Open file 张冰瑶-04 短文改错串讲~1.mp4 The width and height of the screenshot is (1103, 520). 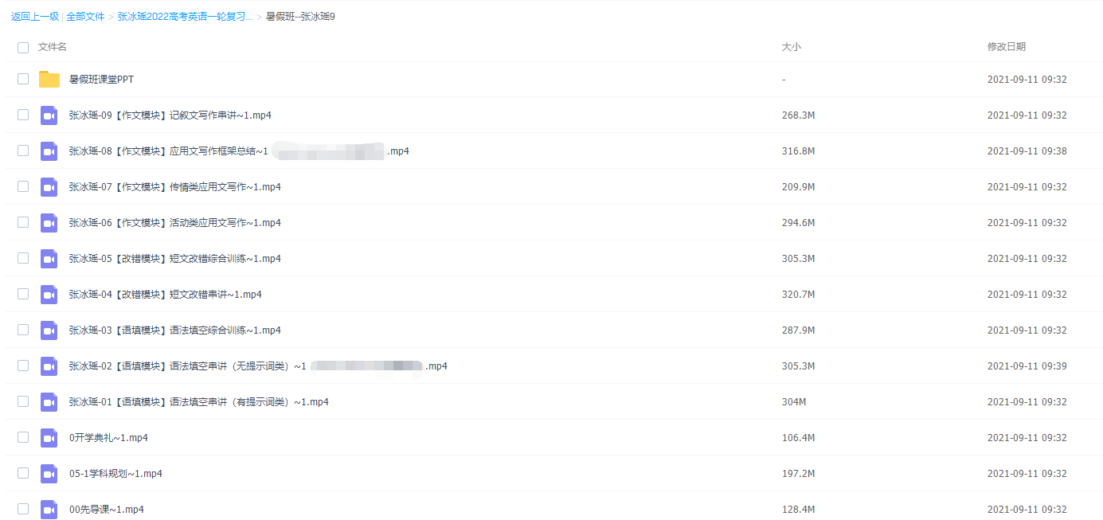pos(166,295)
